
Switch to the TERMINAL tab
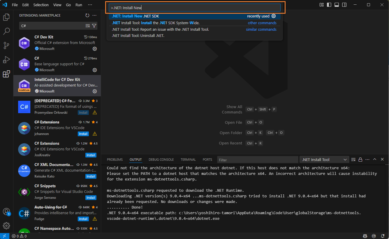click(188, 160)
